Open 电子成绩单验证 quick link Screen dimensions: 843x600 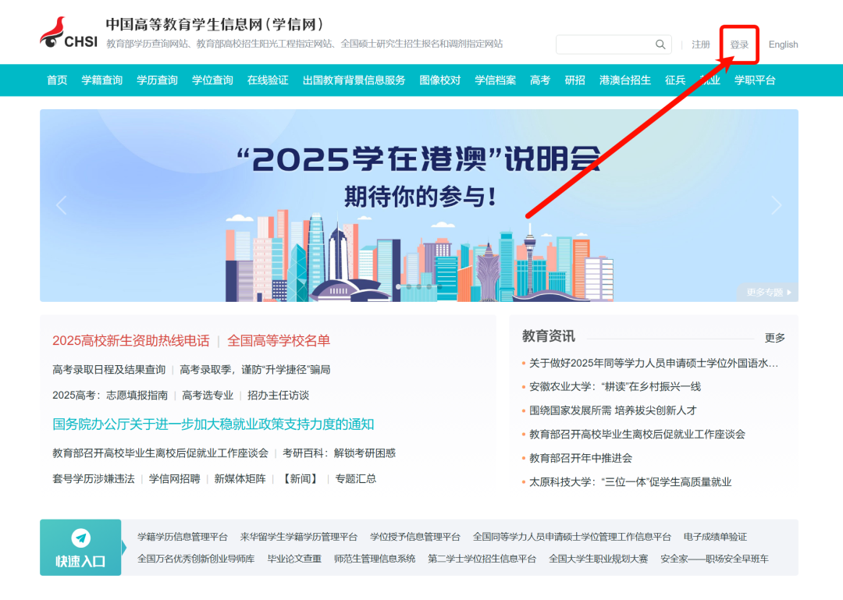(715, 537)
